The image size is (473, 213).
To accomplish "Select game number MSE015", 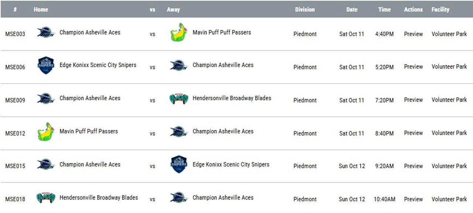I will click(15, 166).
